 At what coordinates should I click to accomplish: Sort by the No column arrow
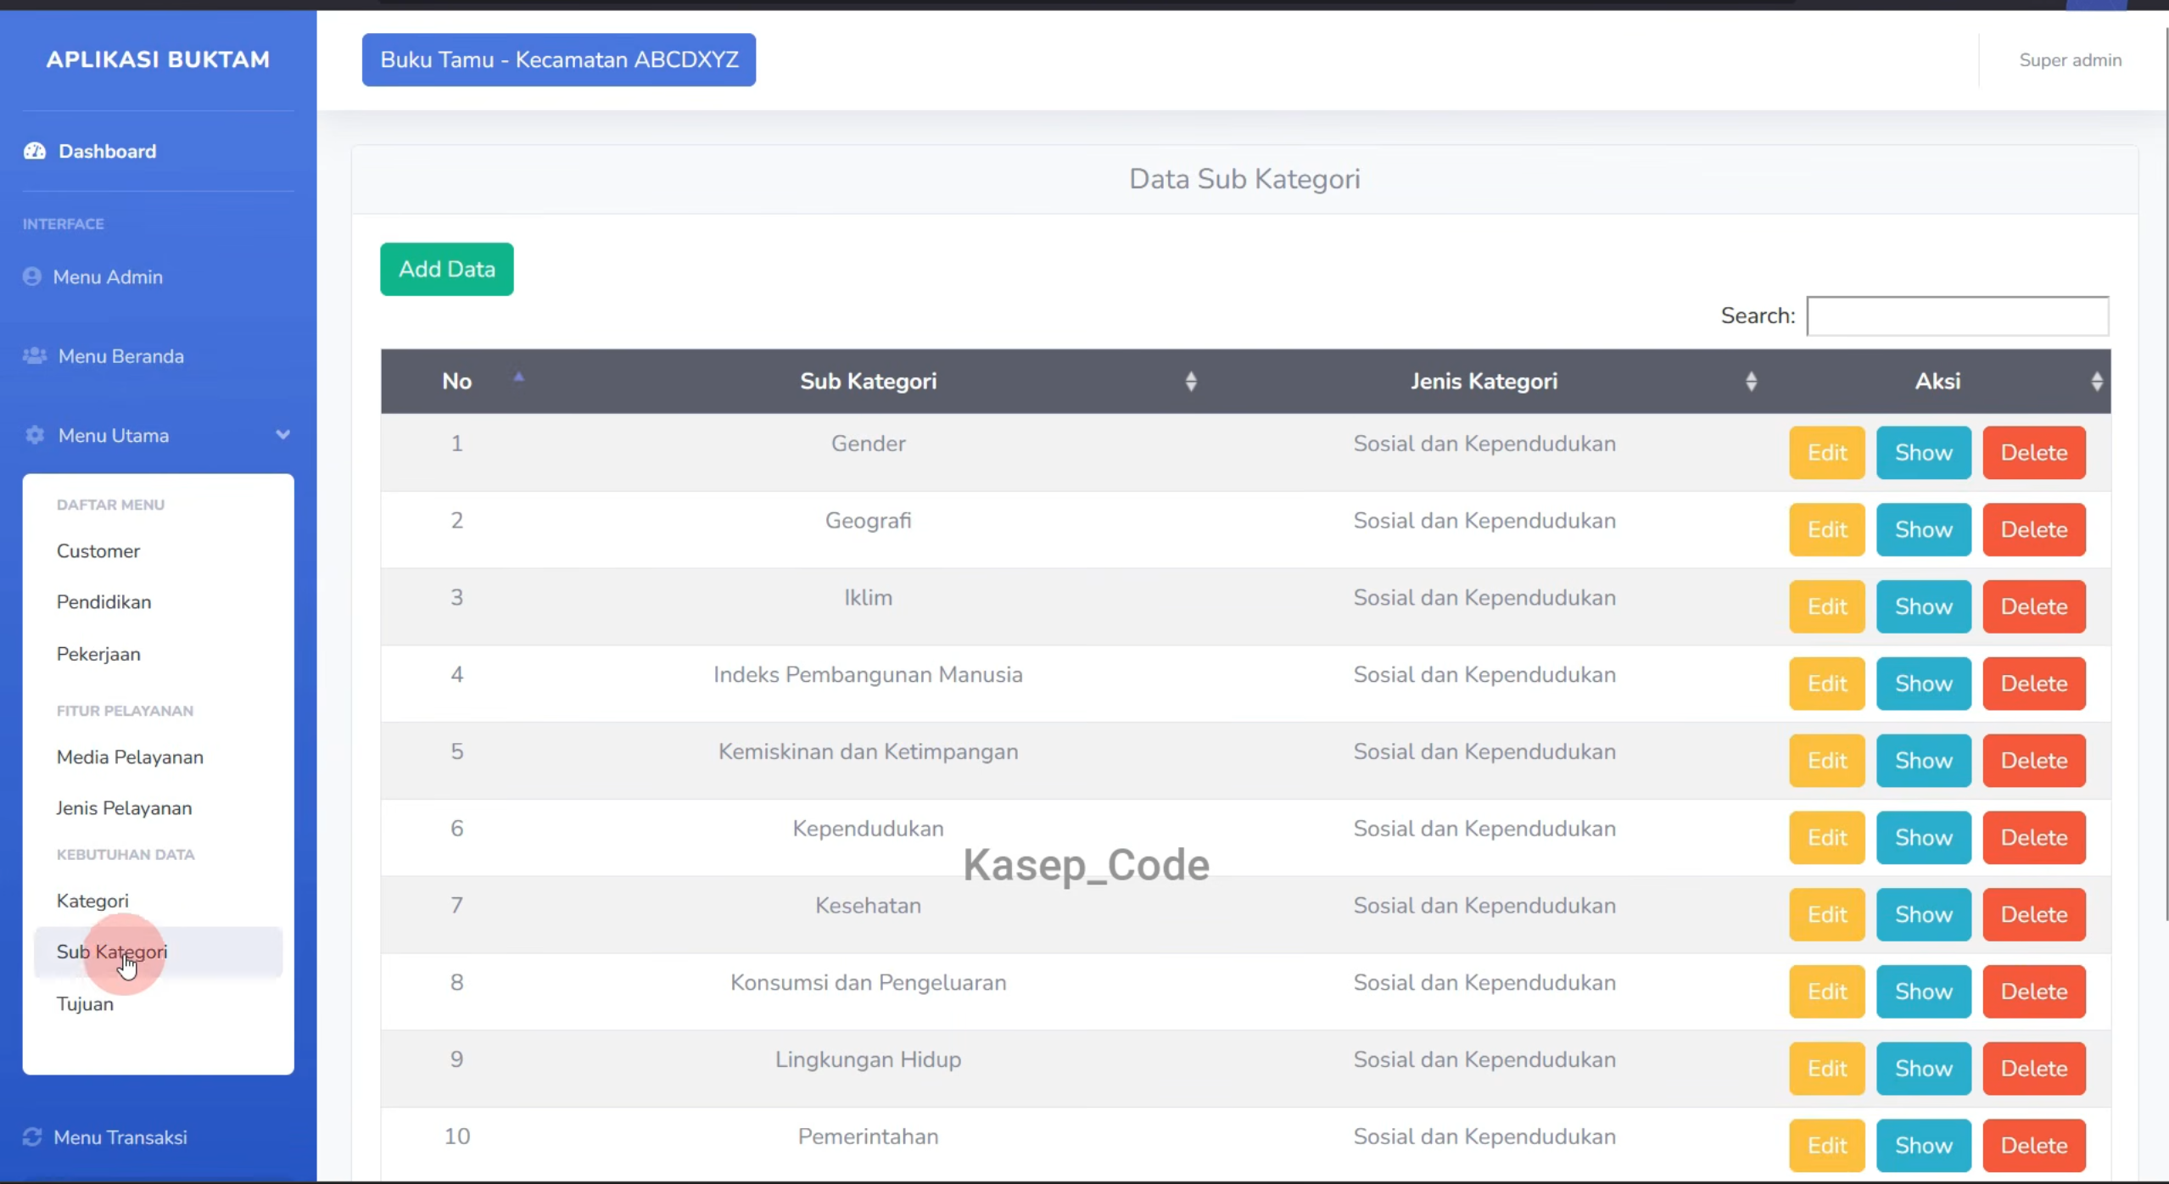coord(519,377)
